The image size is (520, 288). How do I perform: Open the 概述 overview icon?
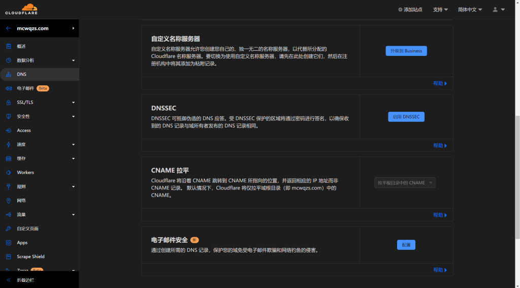(x=9, y=46)
